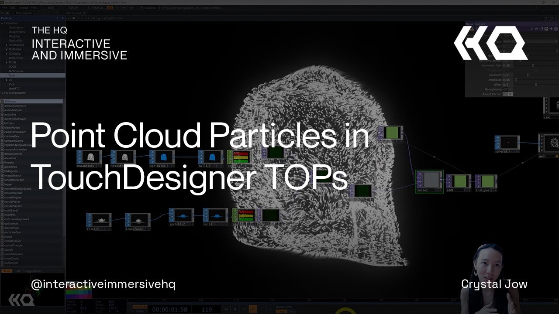559x314 pixels.
Task: Select the WebRTC palette folder
Action: point(14,89)
